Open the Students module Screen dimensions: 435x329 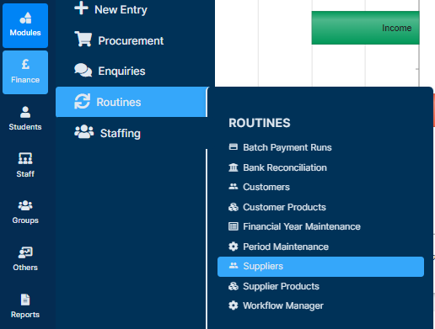pos(25,119)
